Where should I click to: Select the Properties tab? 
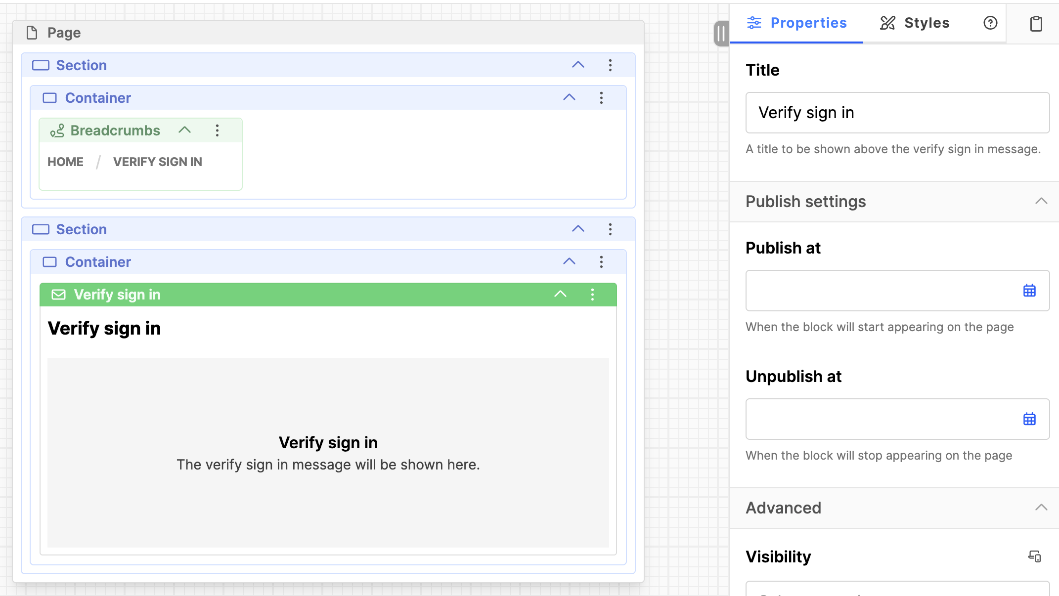(796, 23)
